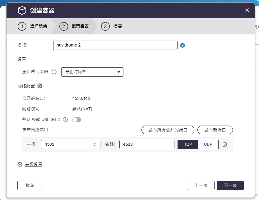259x200 pixels.
Task: Select the TCP protocol option
Action: pyautogui.click(x=188, y=144)
